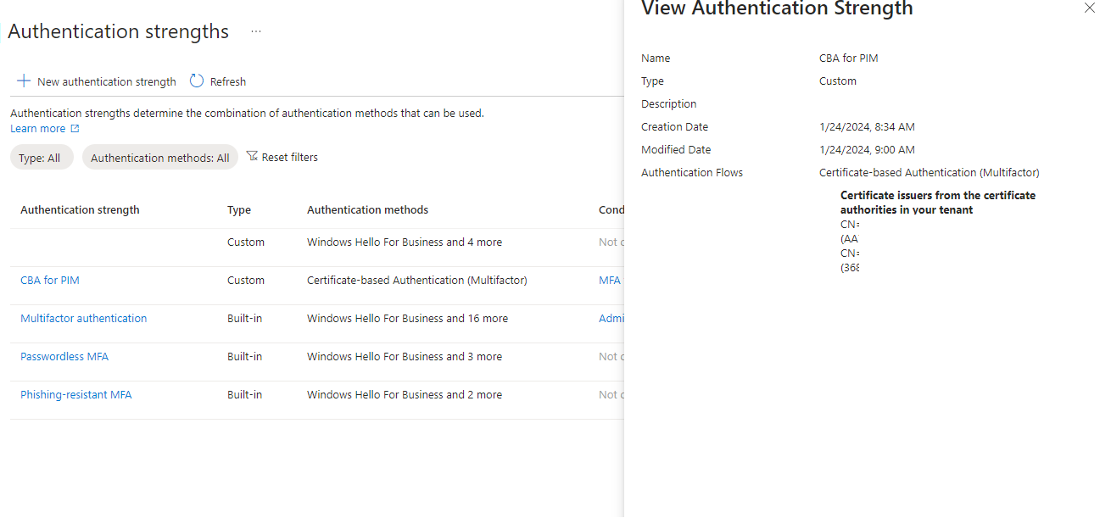The image size is (1111, 518).
Task: Click the Modified Date value 9:00 AM
Action: click(867, 150)
